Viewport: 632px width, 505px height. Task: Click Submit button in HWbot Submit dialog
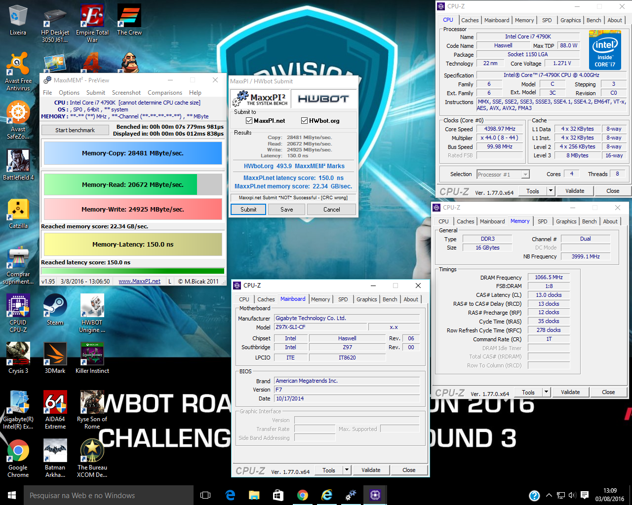(248, 210)
